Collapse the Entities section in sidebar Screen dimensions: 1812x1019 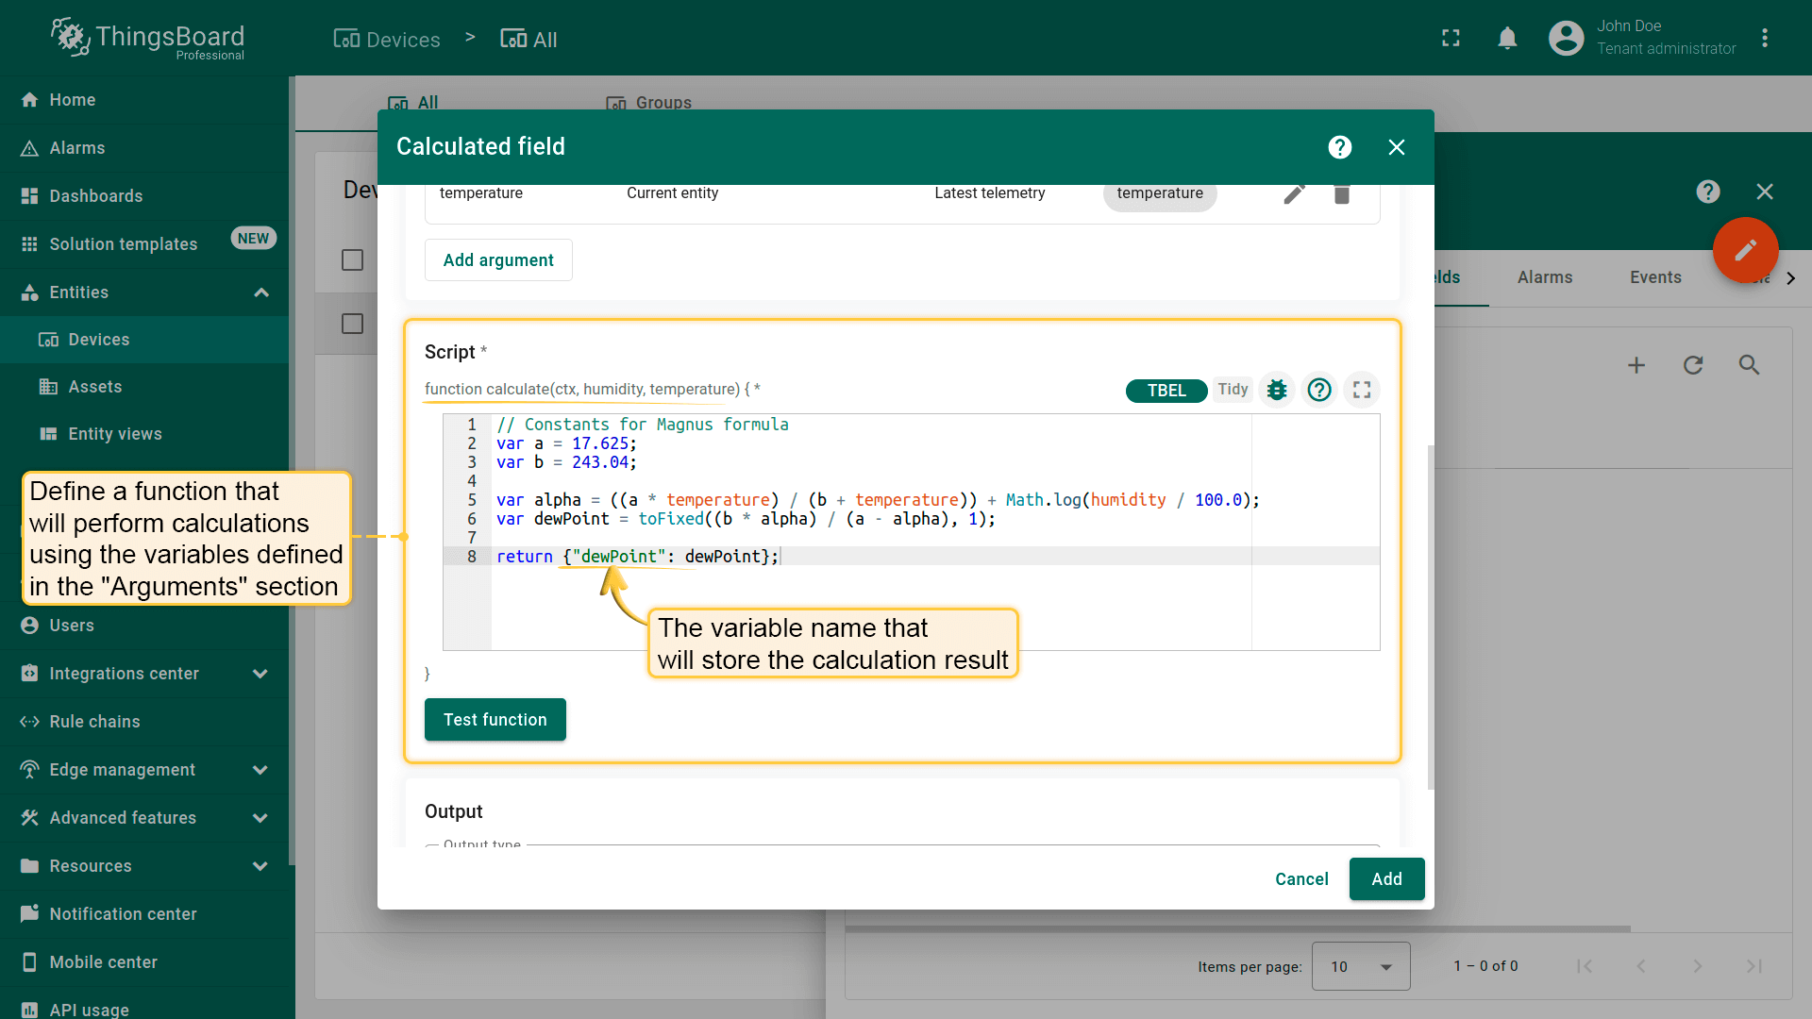click(x=261, y=292)
